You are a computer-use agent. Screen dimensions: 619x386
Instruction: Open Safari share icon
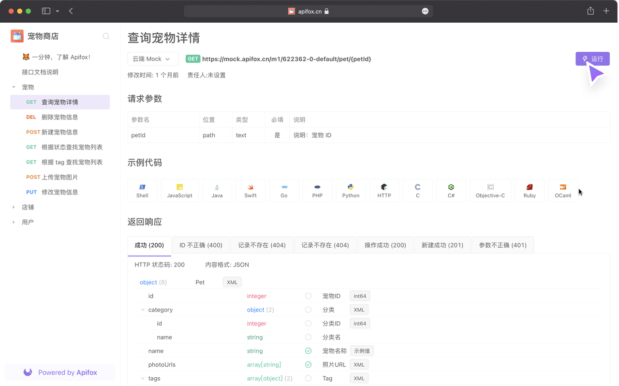pos(590,11)
